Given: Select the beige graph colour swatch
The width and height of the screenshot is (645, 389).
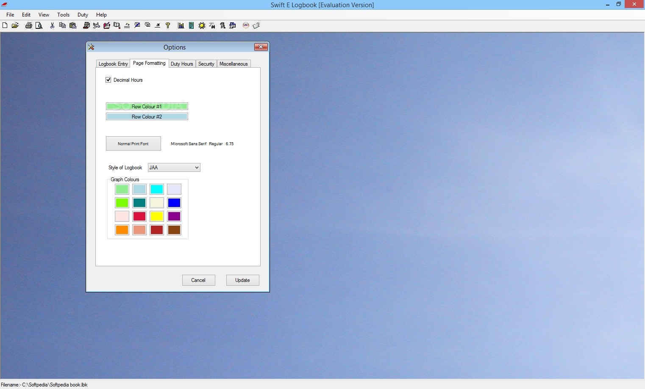Looking at the screenshot, I should pyautogui.click(x=157, y=203).
